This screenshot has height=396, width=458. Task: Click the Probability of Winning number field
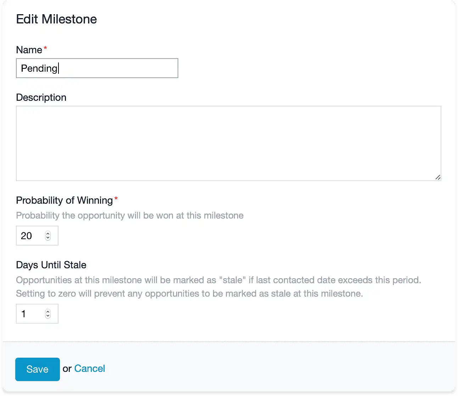coord(37,236)
